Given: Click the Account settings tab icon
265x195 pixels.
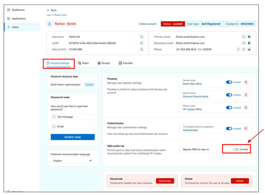Looking at the screenshot, I should 48,63.
